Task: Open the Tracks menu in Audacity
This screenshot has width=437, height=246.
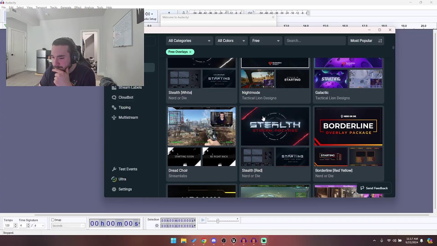Action: [54, 8]
